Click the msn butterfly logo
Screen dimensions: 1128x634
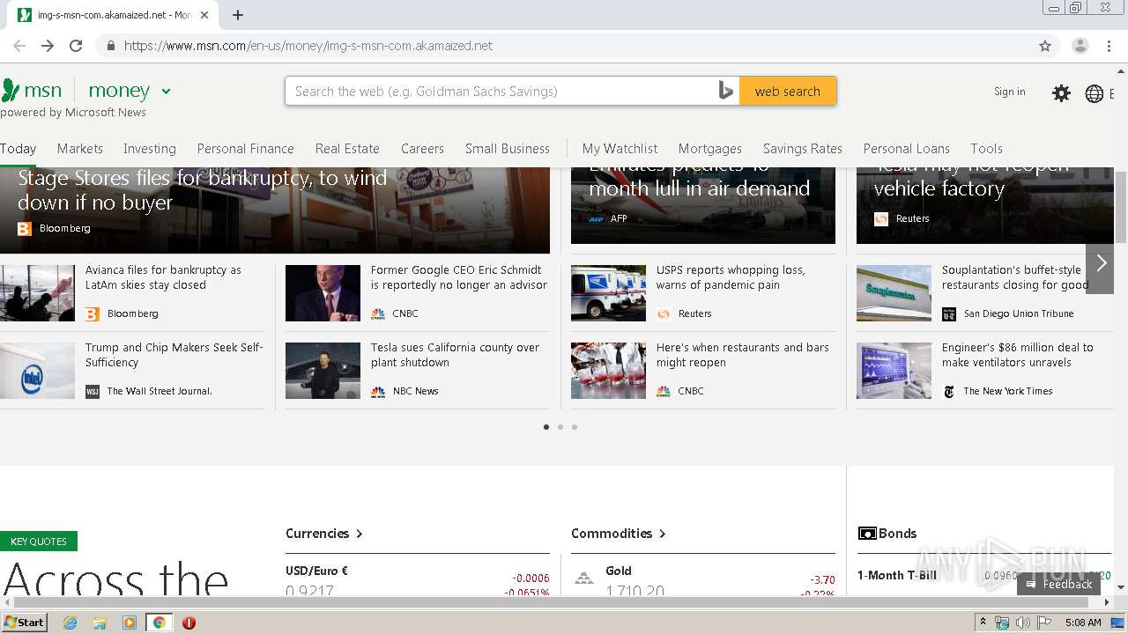click(11, 90)
